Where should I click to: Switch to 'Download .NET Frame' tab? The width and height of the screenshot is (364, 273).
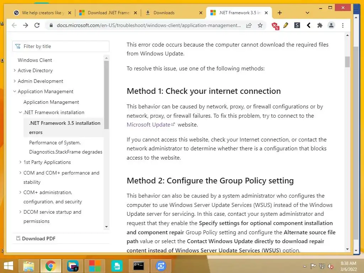[x=108, y=13]
